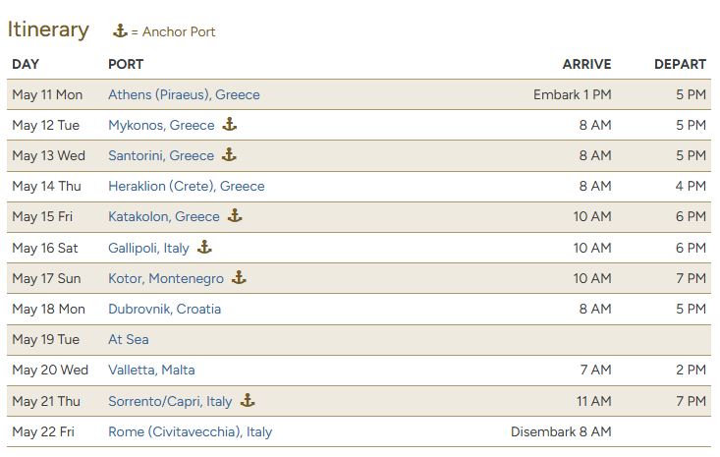Select the Kotor, Montenegro link
Viewport: 720px width, 457px height.
(166, 279)
